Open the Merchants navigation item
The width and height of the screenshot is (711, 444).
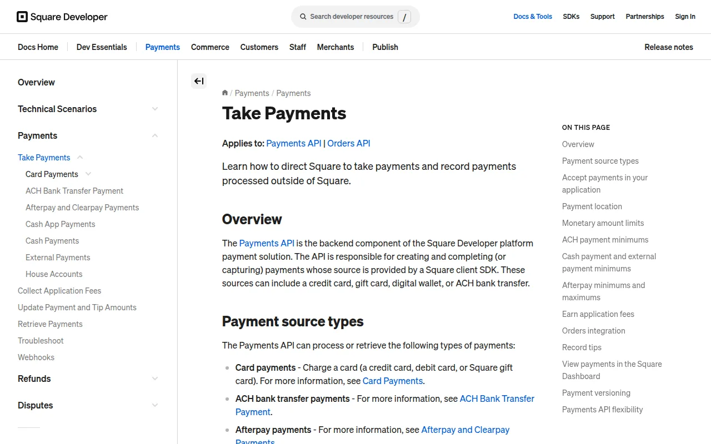336,47
